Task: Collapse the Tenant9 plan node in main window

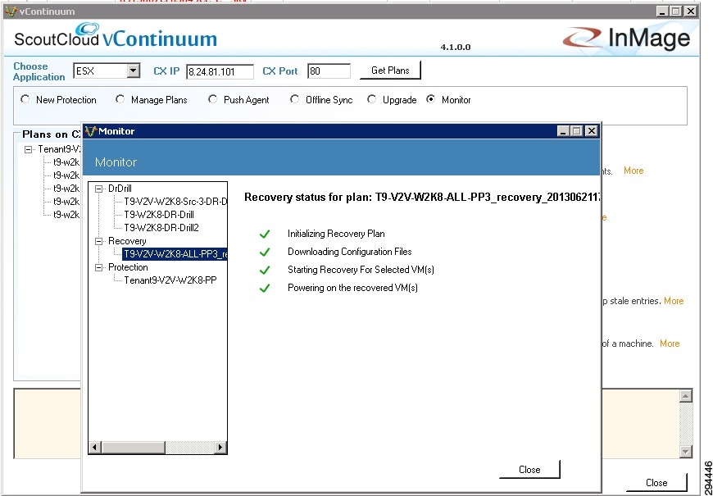Action: click(29, 149)
